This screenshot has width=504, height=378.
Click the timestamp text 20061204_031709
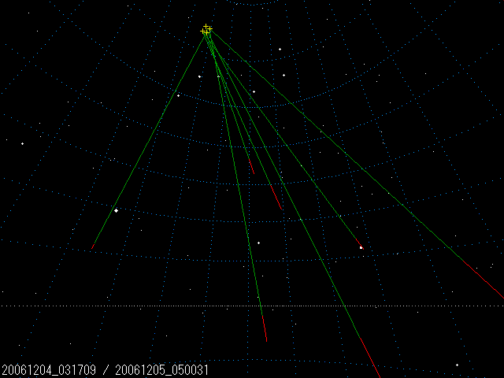[x=49, y=370]
